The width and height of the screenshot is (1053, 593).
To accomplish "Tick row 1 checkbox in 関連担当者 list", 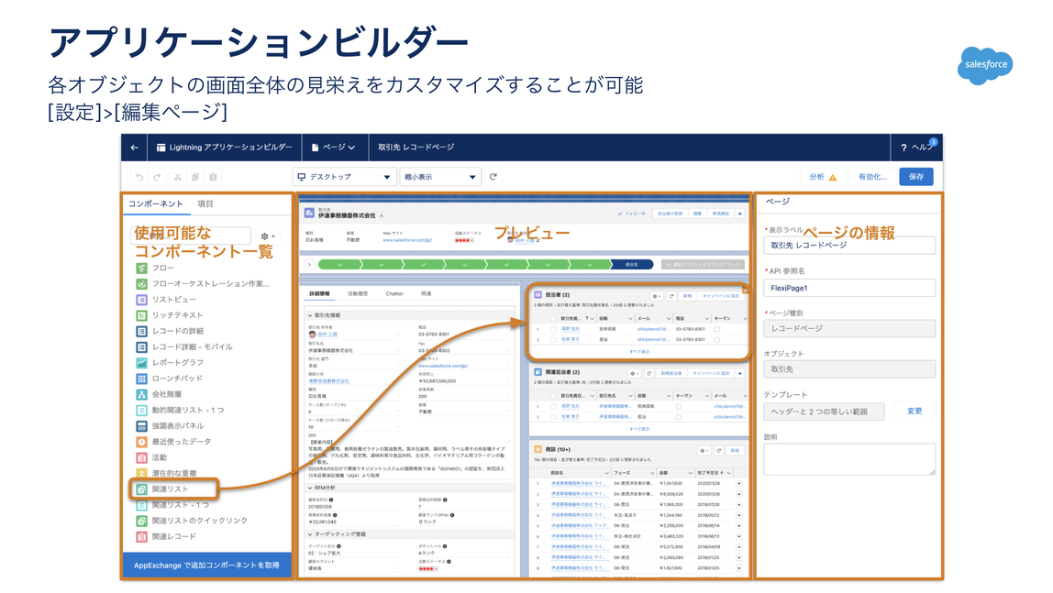I will (553, 406).
